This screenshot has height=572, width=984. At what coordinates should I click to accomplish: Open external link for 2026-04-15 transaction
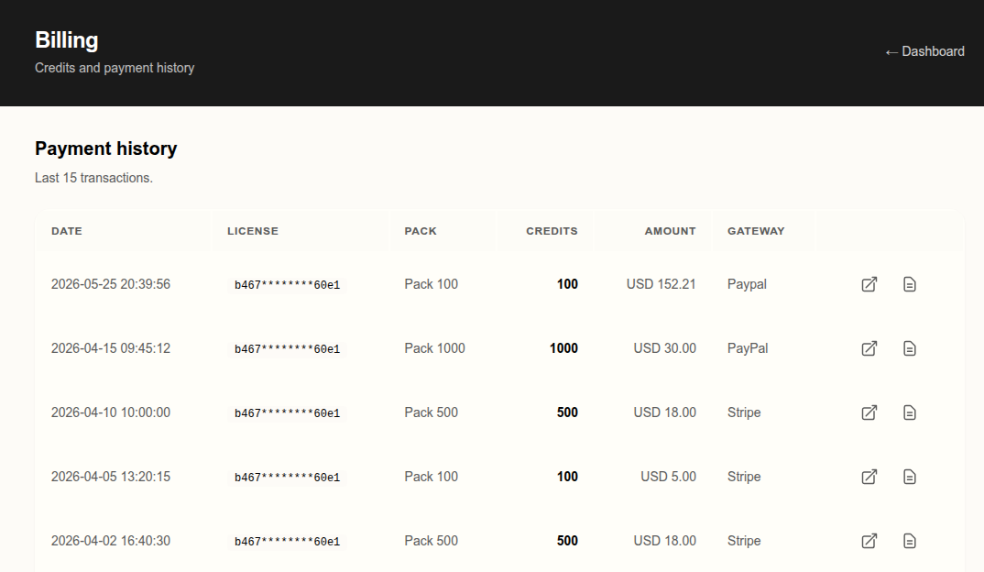pos(869,348)
